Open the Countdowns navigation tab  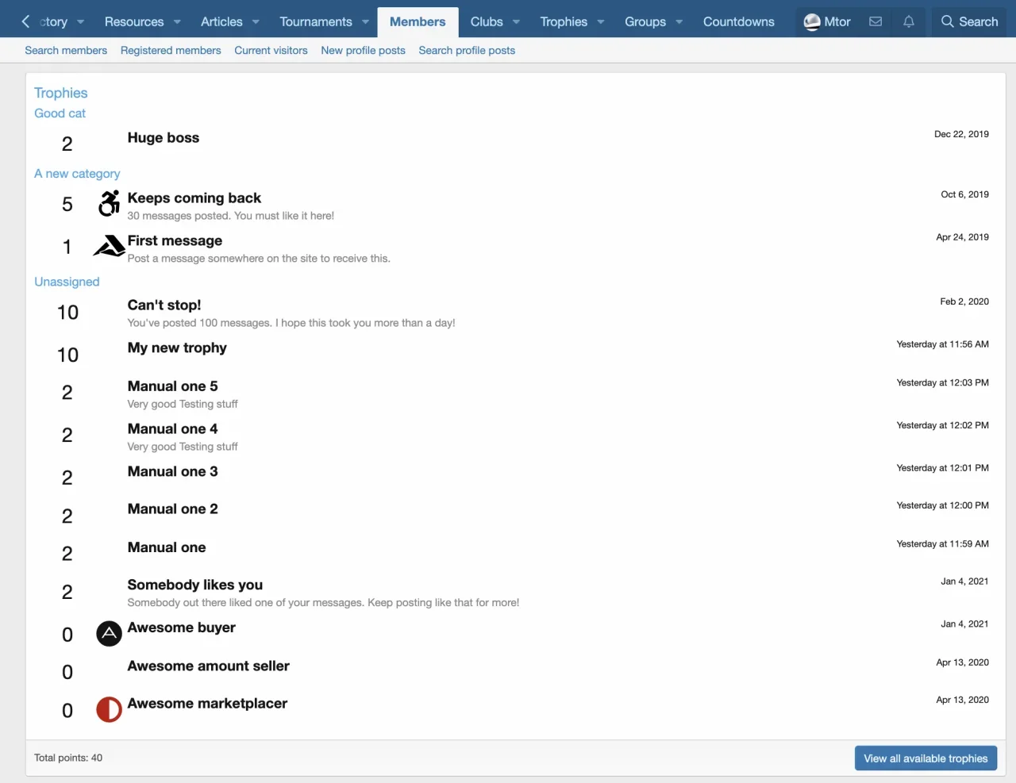(x=738, y=22)
